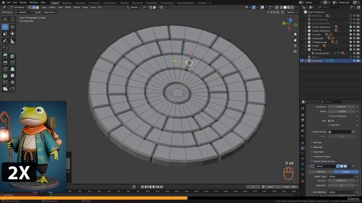This screenshot has width=362, height=203.
Task: Click the timeline play button
Action: click(154, 187)
